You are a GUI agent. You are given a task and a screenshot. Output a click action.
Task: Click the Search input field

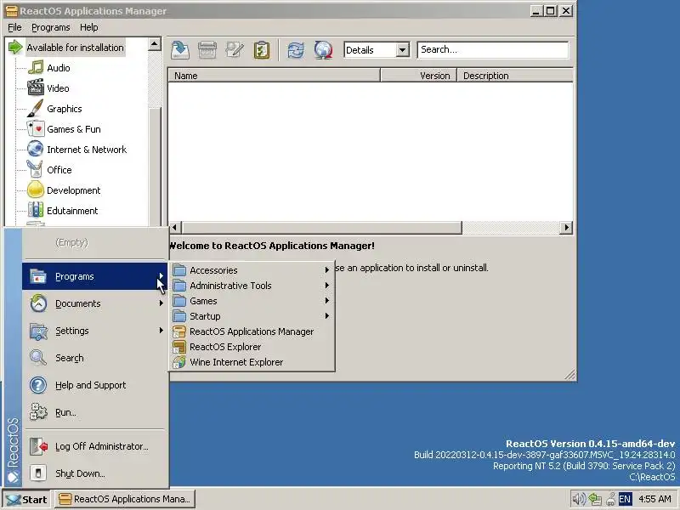[x=493, y=50]
